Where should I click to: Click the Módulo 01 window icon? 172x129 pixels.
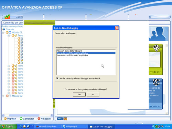click(10, 32)
